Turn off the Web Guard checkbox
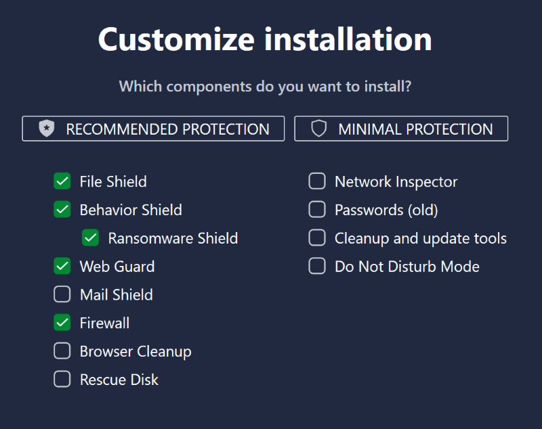 tap(62, 266)
